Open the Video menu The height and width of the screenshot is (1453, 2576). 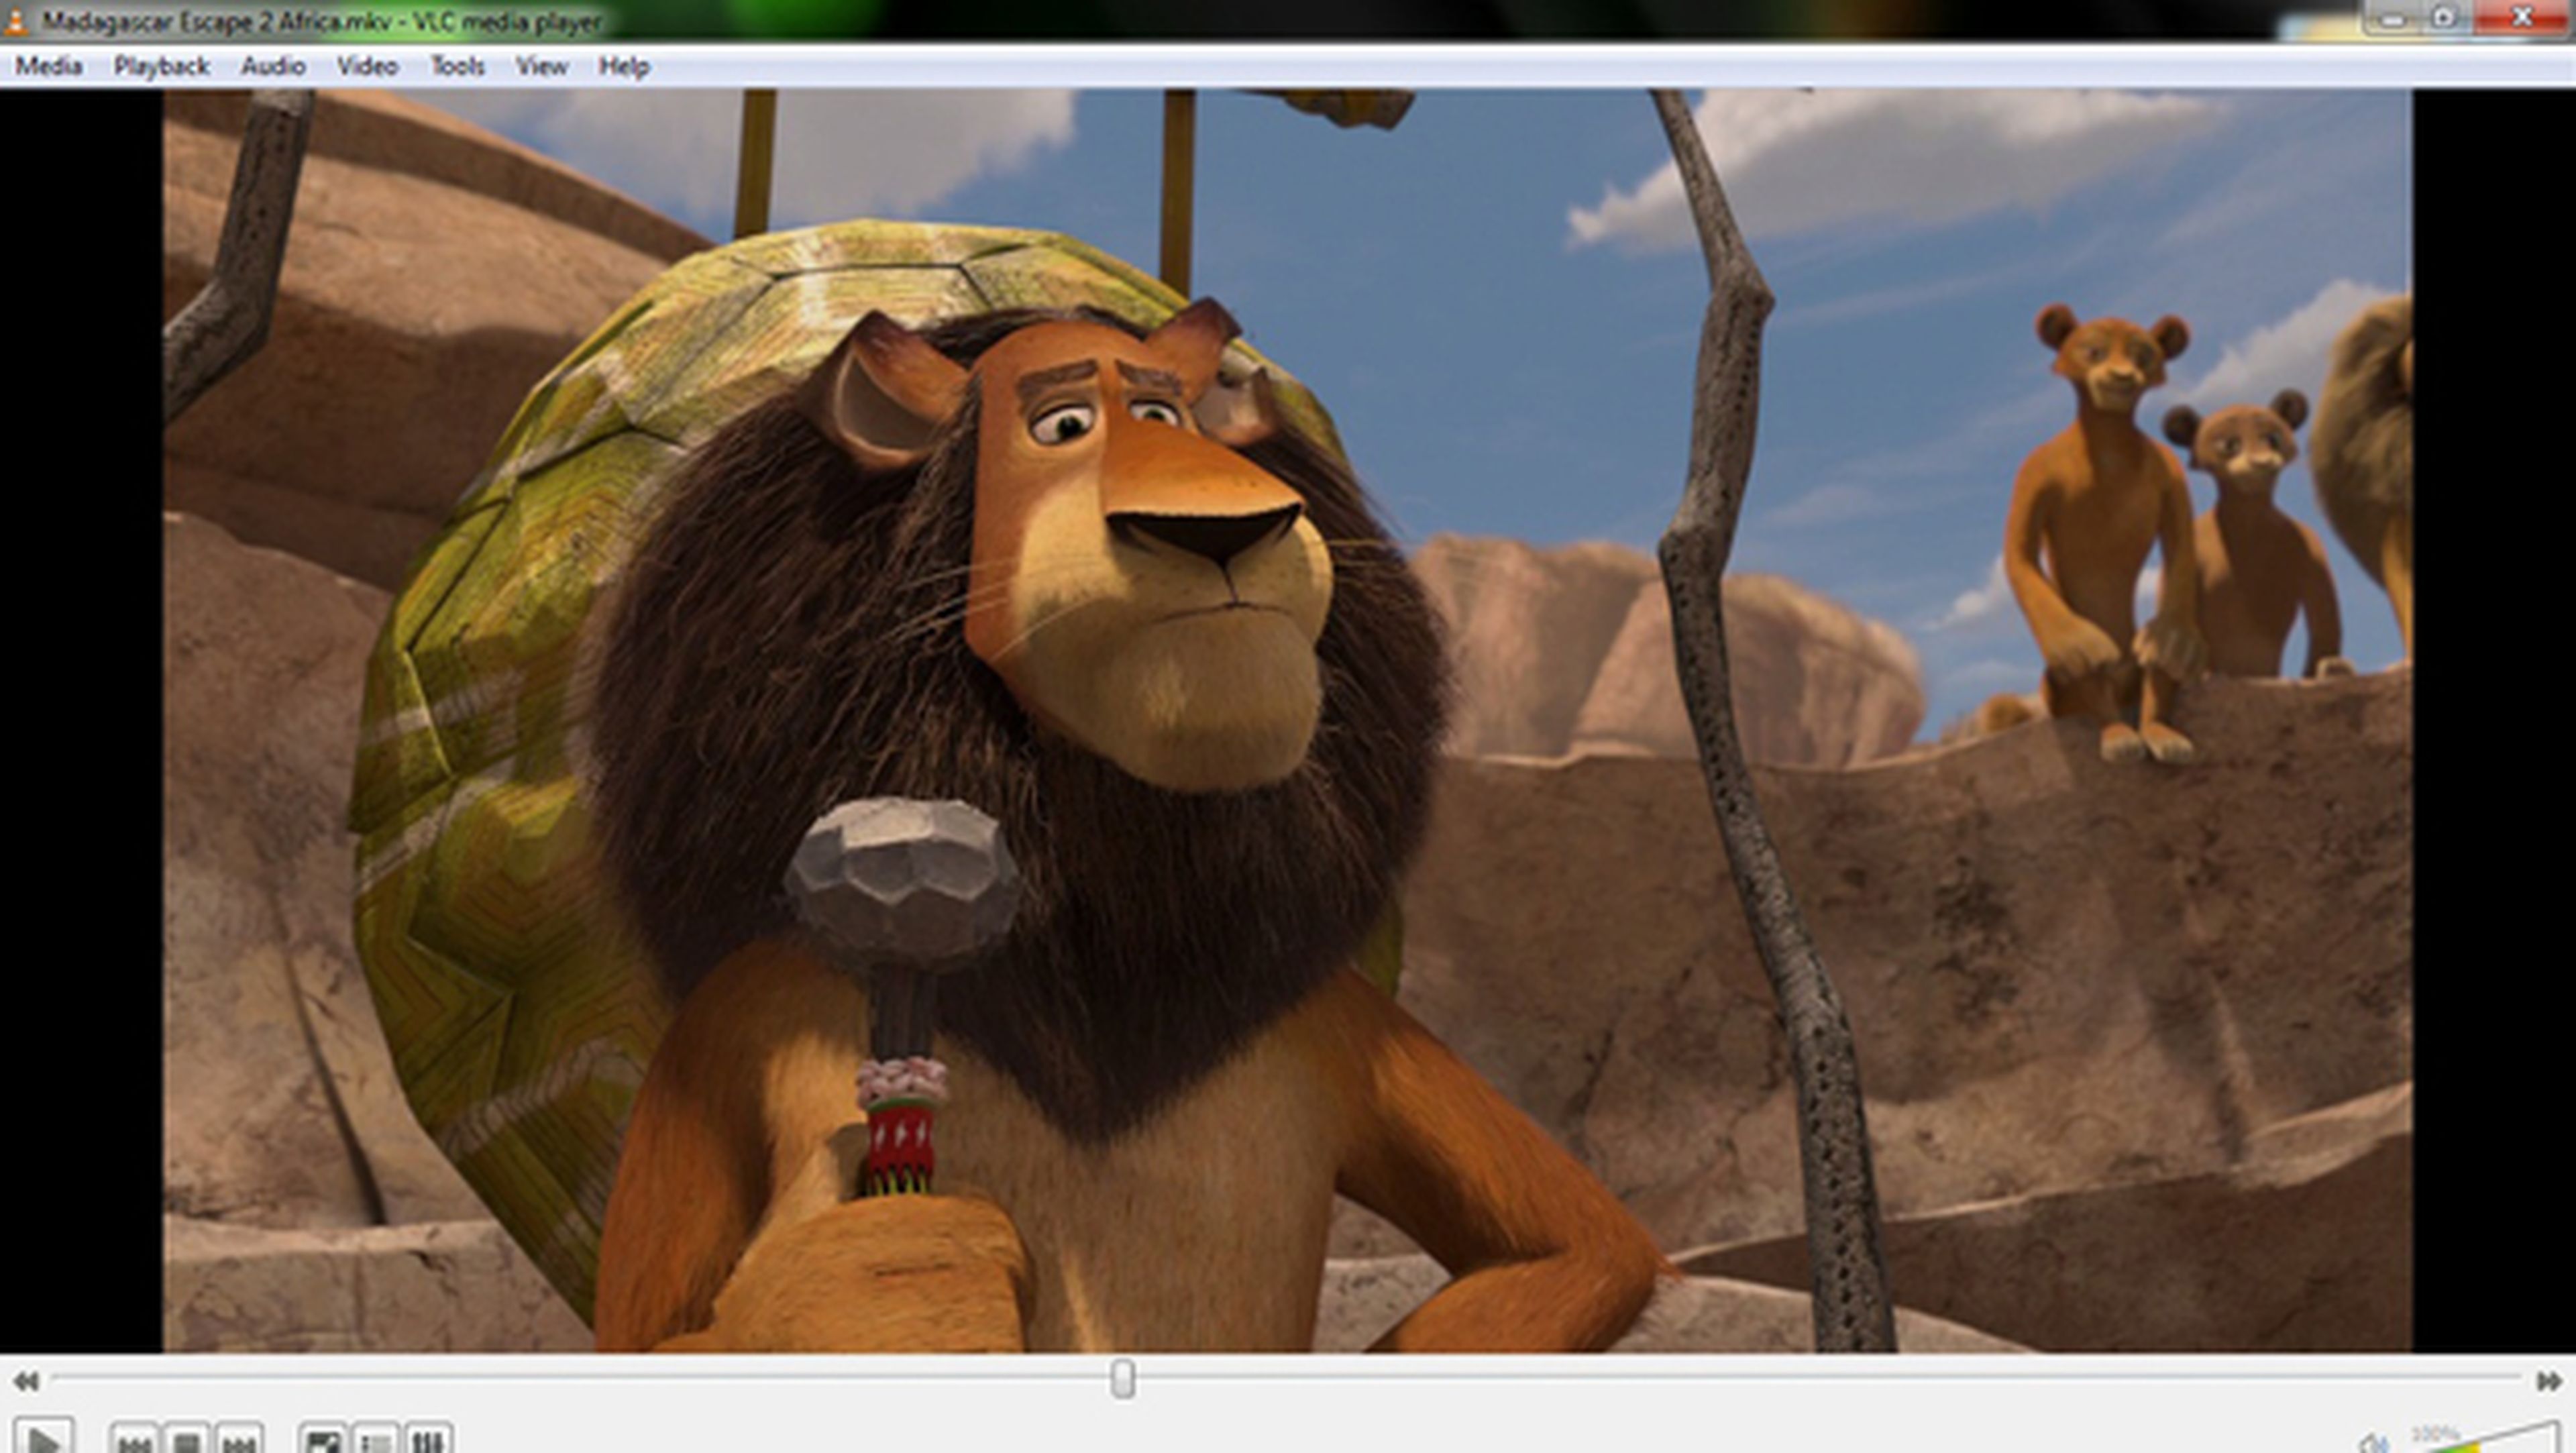pyautogui.click(x=367, y=66)
